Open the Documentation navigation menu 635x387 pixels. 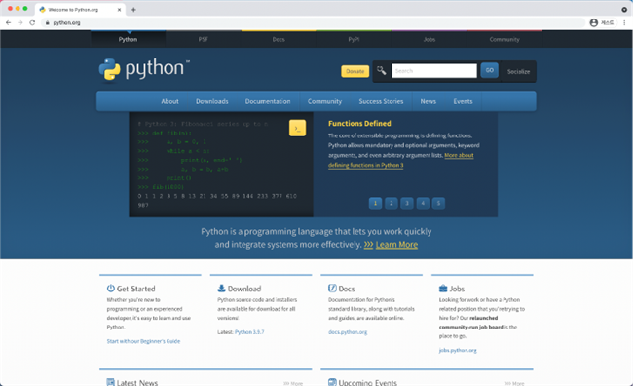tap(268, 101)
